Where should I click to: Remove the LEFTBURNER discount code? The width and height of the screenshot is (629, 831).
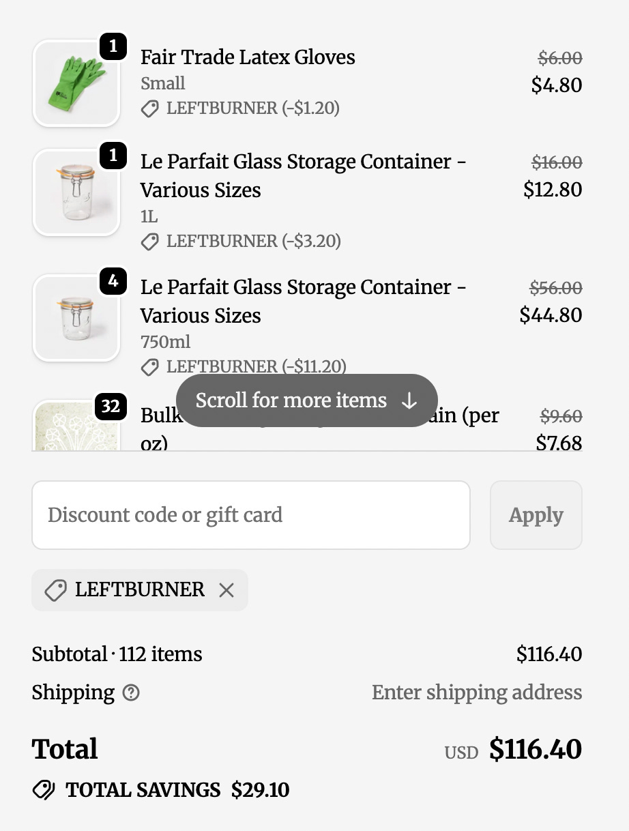[x=226, y=590]
